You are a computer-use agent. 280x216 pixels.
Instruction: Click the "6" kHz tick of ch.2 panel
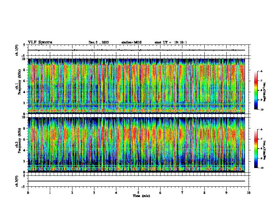click(25, 139)
